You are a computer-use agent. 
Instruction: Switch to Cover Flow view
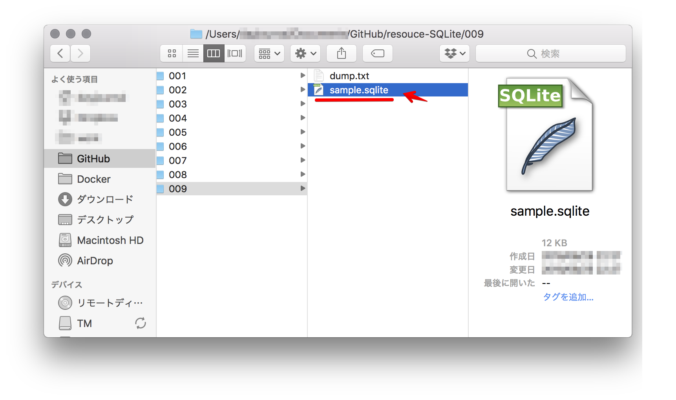tap(235, 53)
